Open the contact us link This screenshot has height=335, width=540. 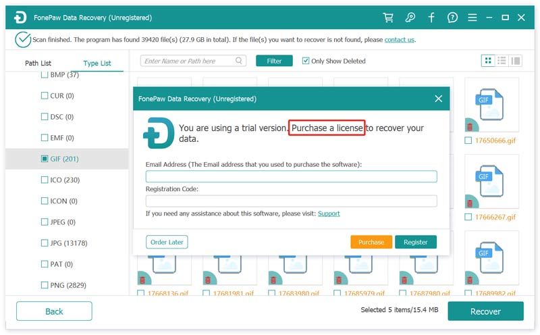399,40
